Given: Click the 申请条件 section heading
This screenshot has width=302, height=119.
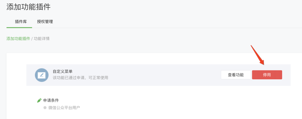Looking at the screenshot, I should click(x=51, y=100).
